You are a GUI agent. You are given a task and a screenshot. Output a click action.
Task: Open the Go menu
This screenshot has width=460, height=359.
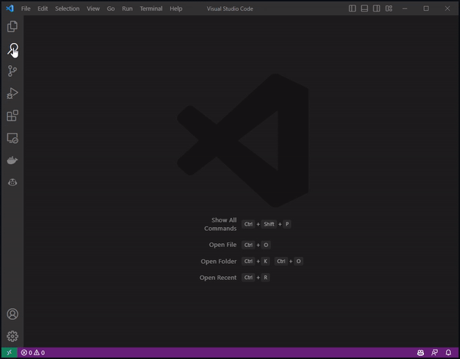tap(110, 8)
